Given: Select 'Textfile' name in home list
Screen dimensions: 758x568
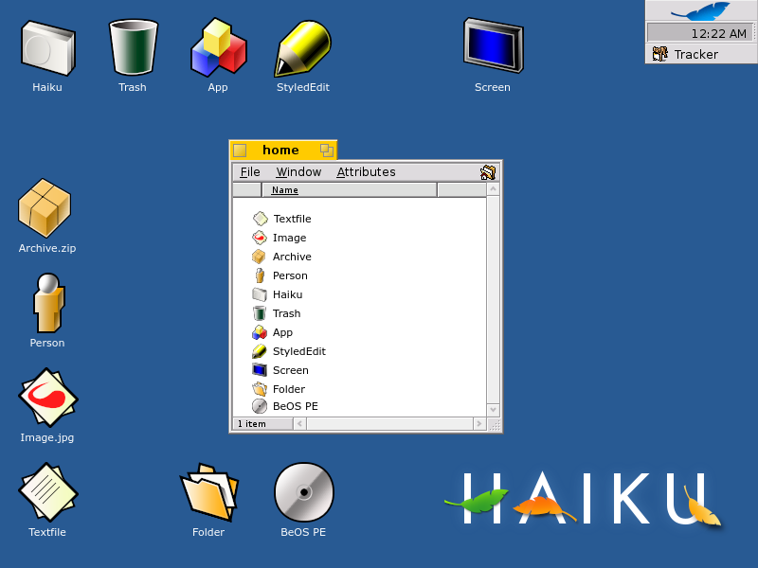Looking at the screenshot, I should tap(293, 219).
